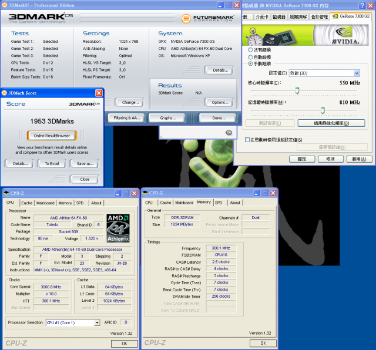Click the help question mark button in NVIDIA window
Screen dimensions: 376x350
click(362, 5)
